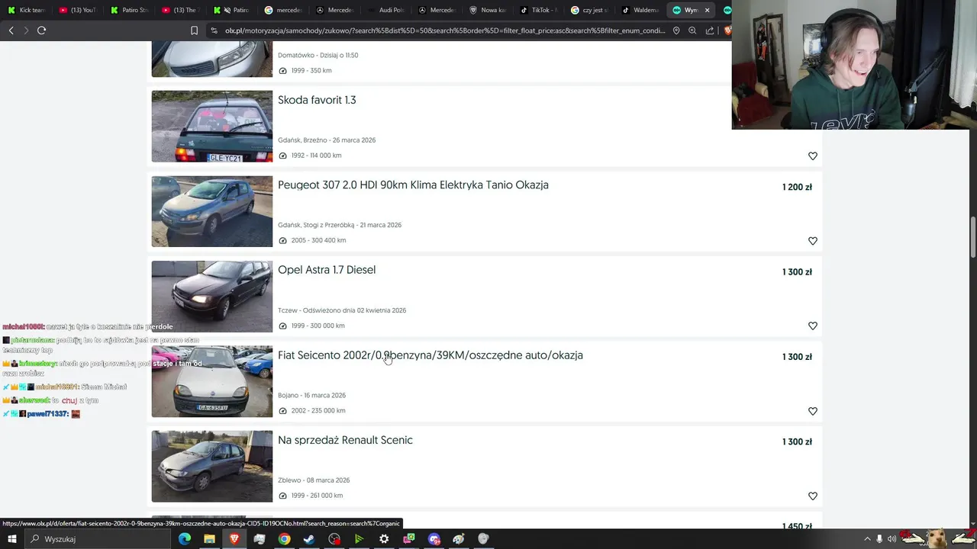Toggle heart on Fiat Seicento listing
This screenshot has height=549, width=977.
tap(813, 411)
